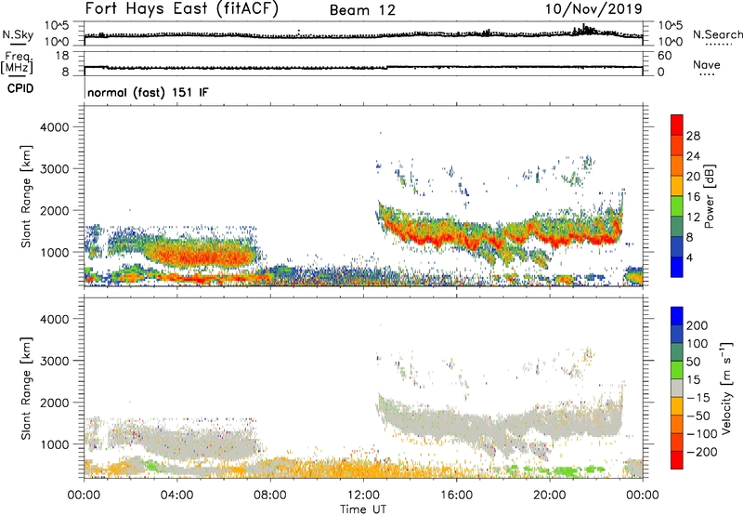Click the 'Power [dB]' colorbar label
Image resolution: width=743 pixels, height=515 pixels.
click(709, 196)
